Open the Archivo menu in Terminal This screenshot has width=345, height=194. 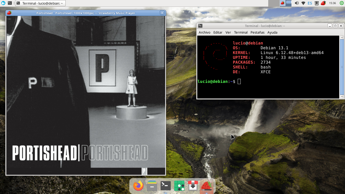(x=205, y=32)
